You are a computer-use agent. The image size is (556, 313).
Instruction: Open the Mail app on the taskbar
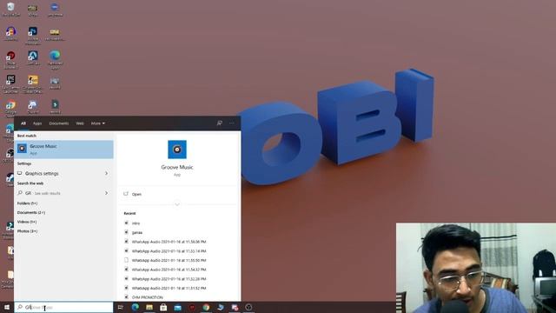(177, 307)
